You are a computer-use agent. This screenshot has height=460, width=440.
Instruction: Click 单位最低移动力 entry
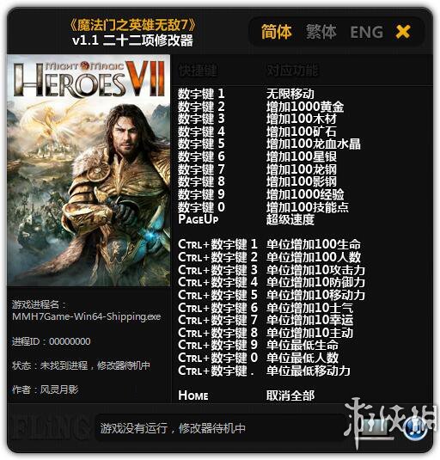pyautogui.click(x=309, y=371)
